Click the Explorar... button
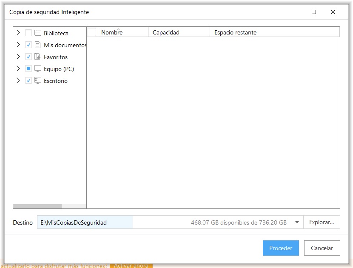 click(322, 222)
